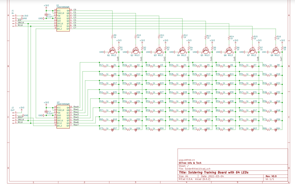Viewport: 295px width, 184px height.
Task: Select the U1 74HC595DWR shift register chip
Action: (63, 19)
